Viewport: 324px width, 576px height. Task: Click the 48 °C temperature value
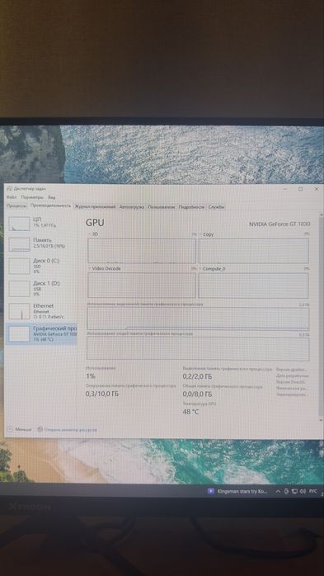(190, 412)
